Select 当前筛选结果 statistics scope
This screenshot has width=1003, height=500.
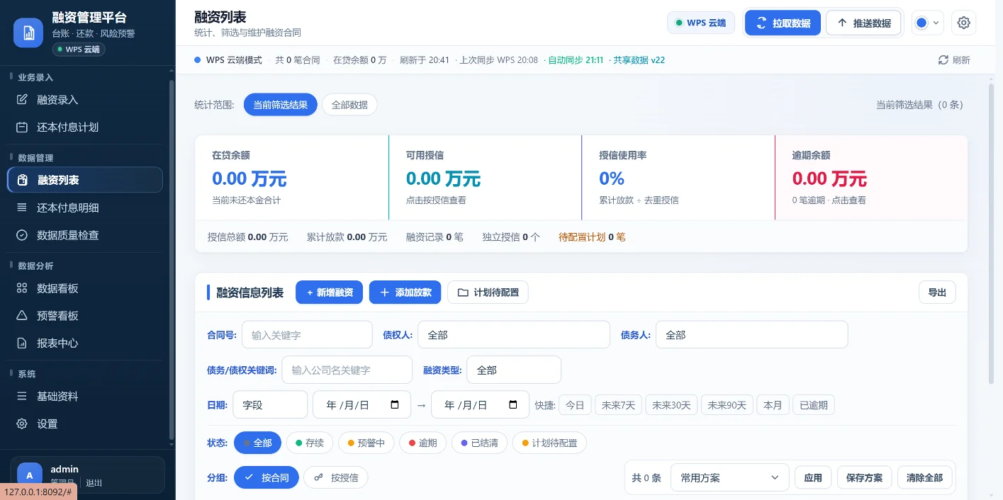tap(281, 105)
